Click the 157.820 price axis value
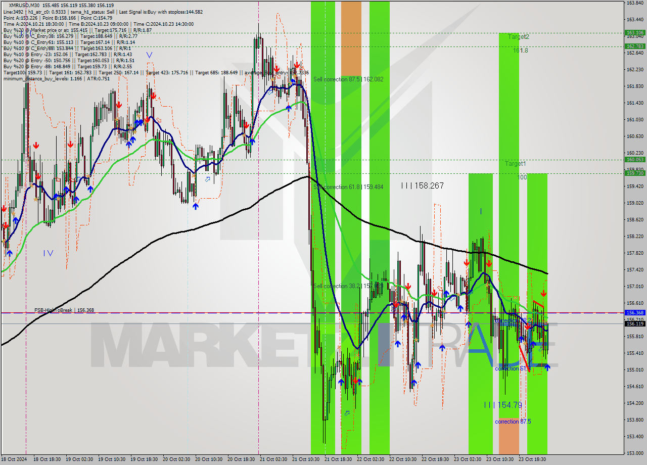The width and height of the screenshot is (647, 465). (x=635, y=253)
